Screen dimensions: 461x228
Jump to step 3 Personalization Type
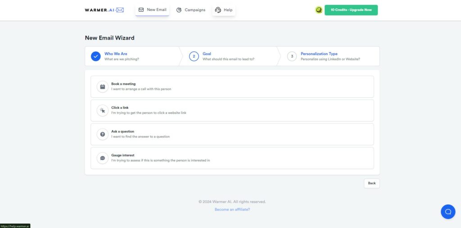319,54
